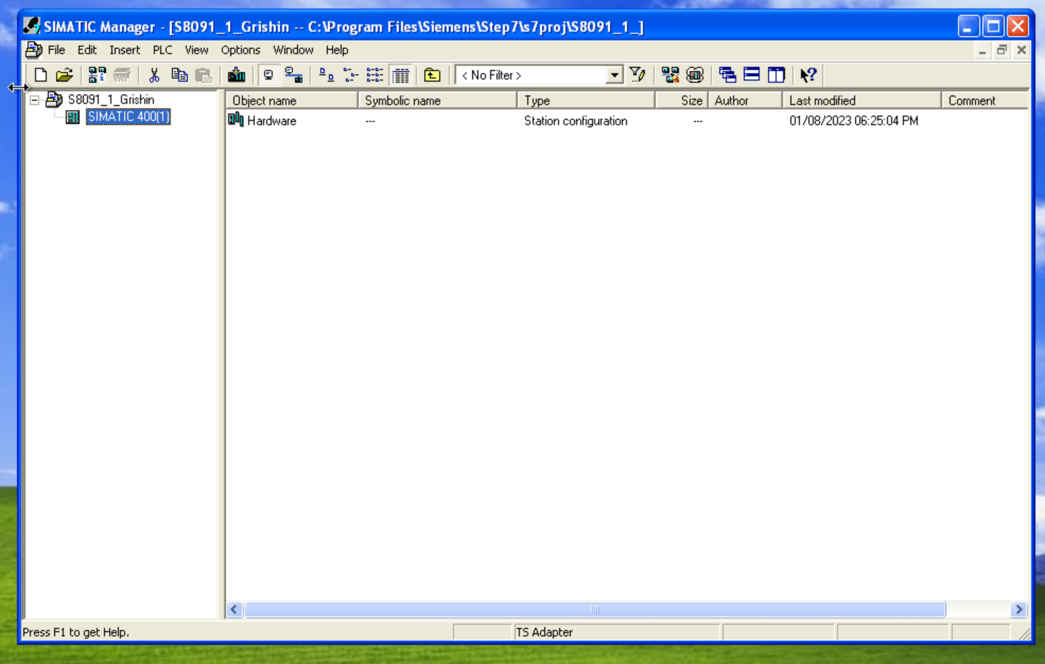Open the No Filter dropdown
Viewport: 1045px width, 664px height.
[615, 75]
